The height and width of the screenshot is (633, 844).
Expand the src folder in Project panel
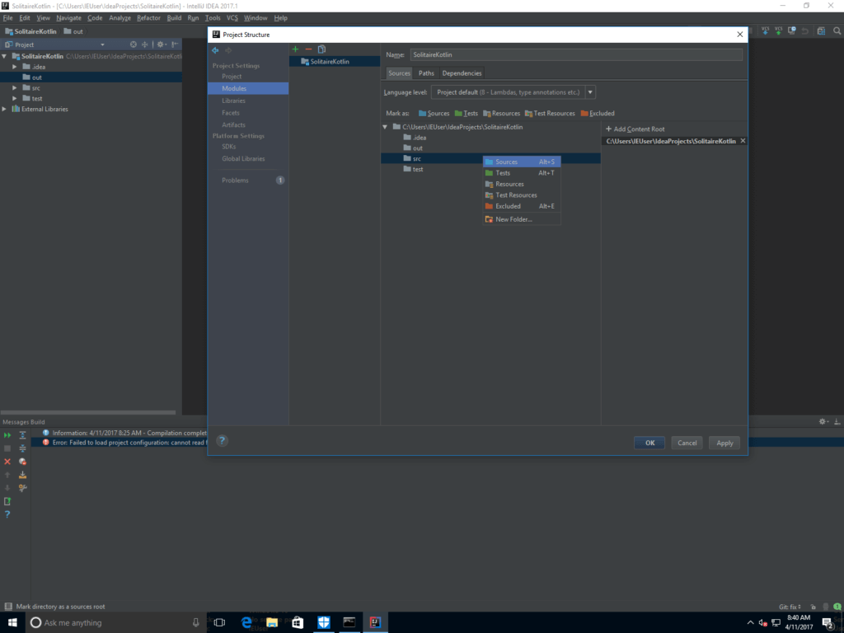[x=15, y=87]
